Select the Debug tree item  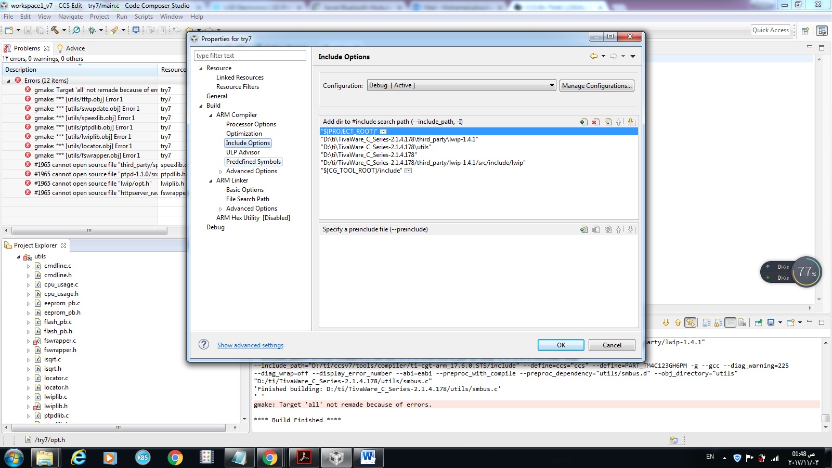tap(215, 227)
